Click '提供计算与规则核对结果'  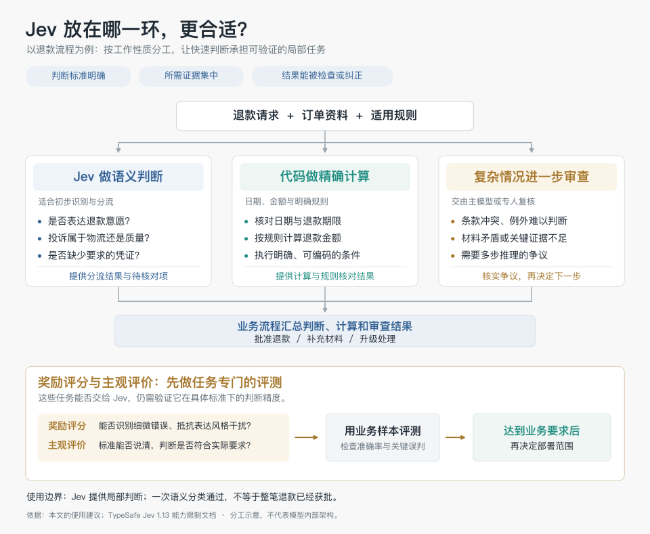[x=325, y=276]
